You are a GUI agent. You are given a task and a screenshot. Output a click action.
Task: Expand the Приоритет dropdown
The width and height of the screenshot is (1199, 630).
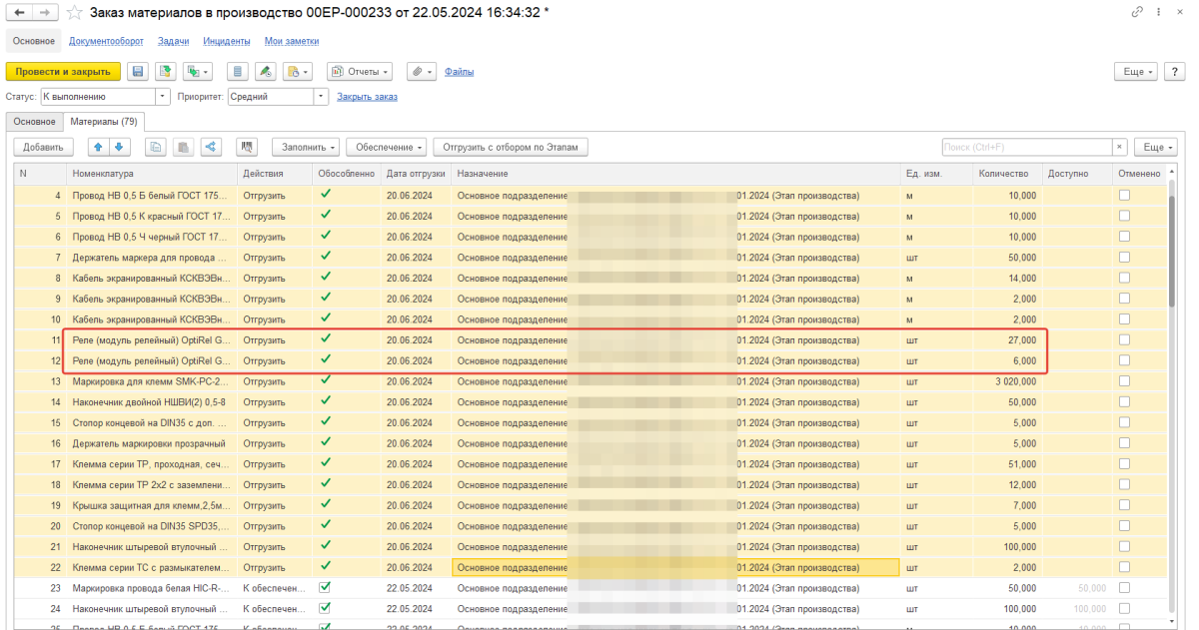[321, 97]
